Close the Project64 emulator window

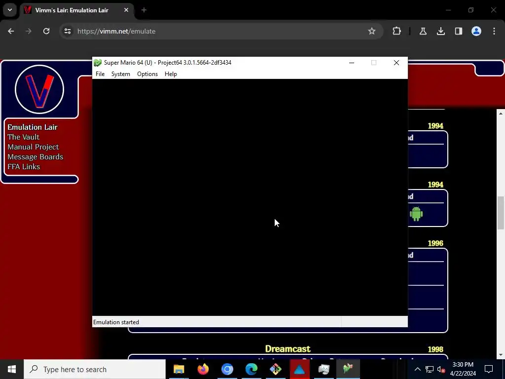pyautogui.click(x=397, y=63)
